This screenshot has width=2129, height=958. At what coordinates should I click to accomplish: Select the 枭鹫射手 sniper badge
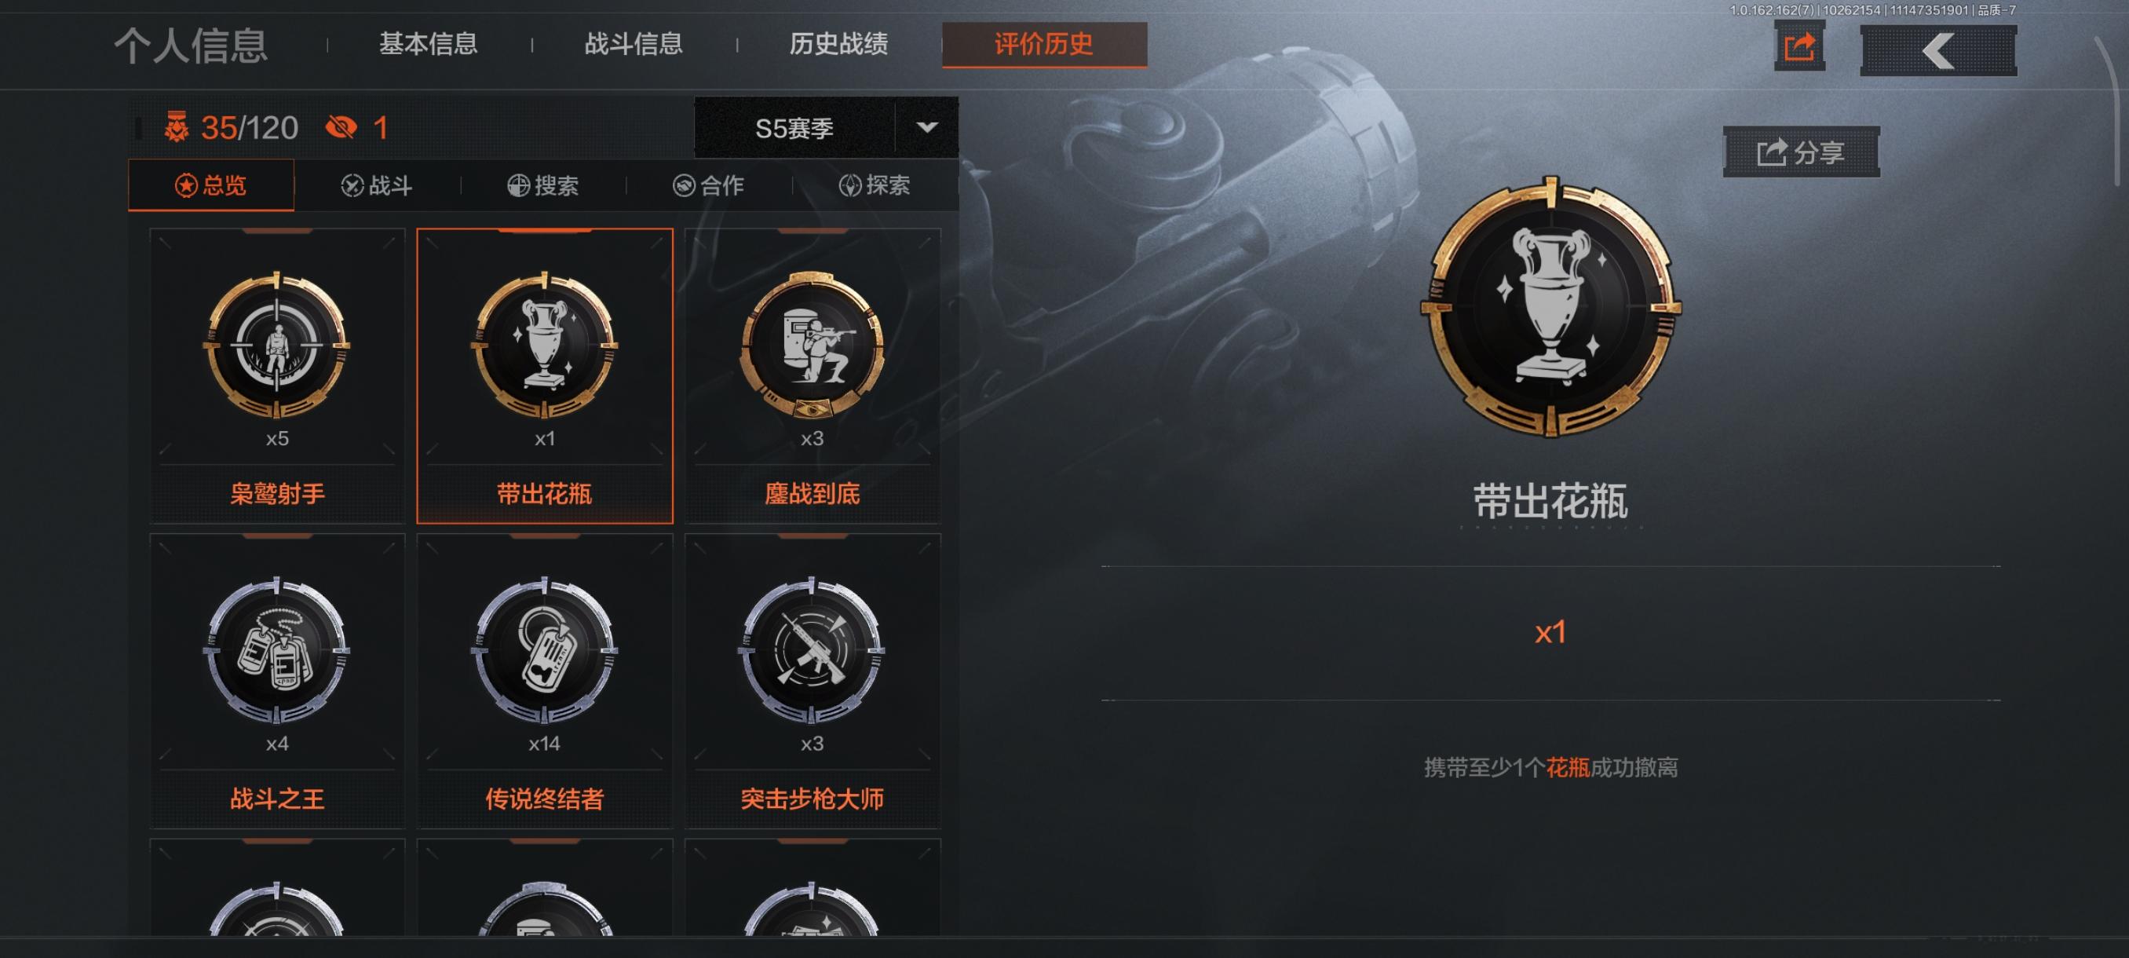(x=277, y=376)
